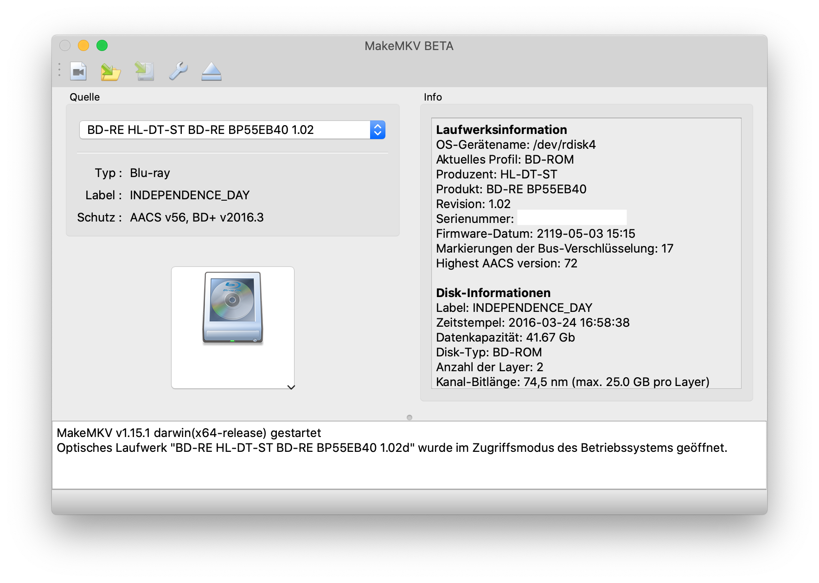819x583 pixels.
Task: Click the 'Disk-Informationen' heading
Action: 493,293
